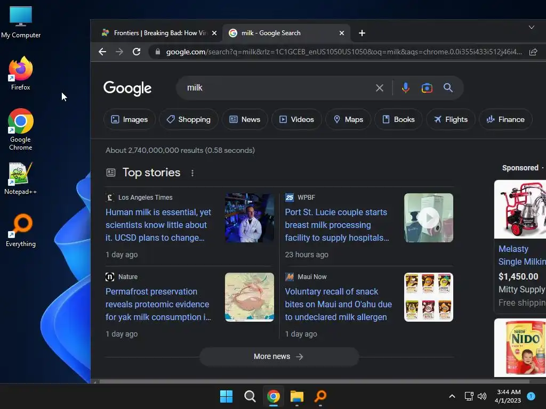Filter results by Videos

pos(296,120)
